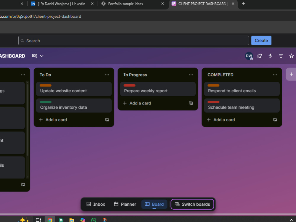Click orange label on Update website content
Image resolution: width=296 pixels, height=222 pixels.
[x=46, y=85]
